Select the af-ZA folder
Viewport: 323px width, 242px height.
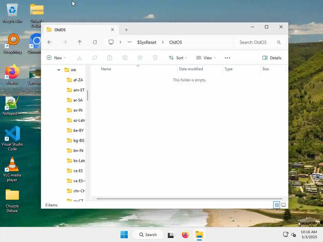[x=75, y=80]
